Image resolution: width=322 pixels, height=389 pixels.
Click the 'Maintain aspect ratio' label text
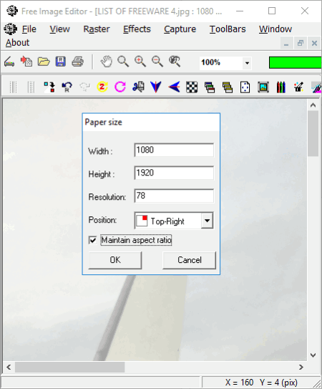[x=137, y=240]
